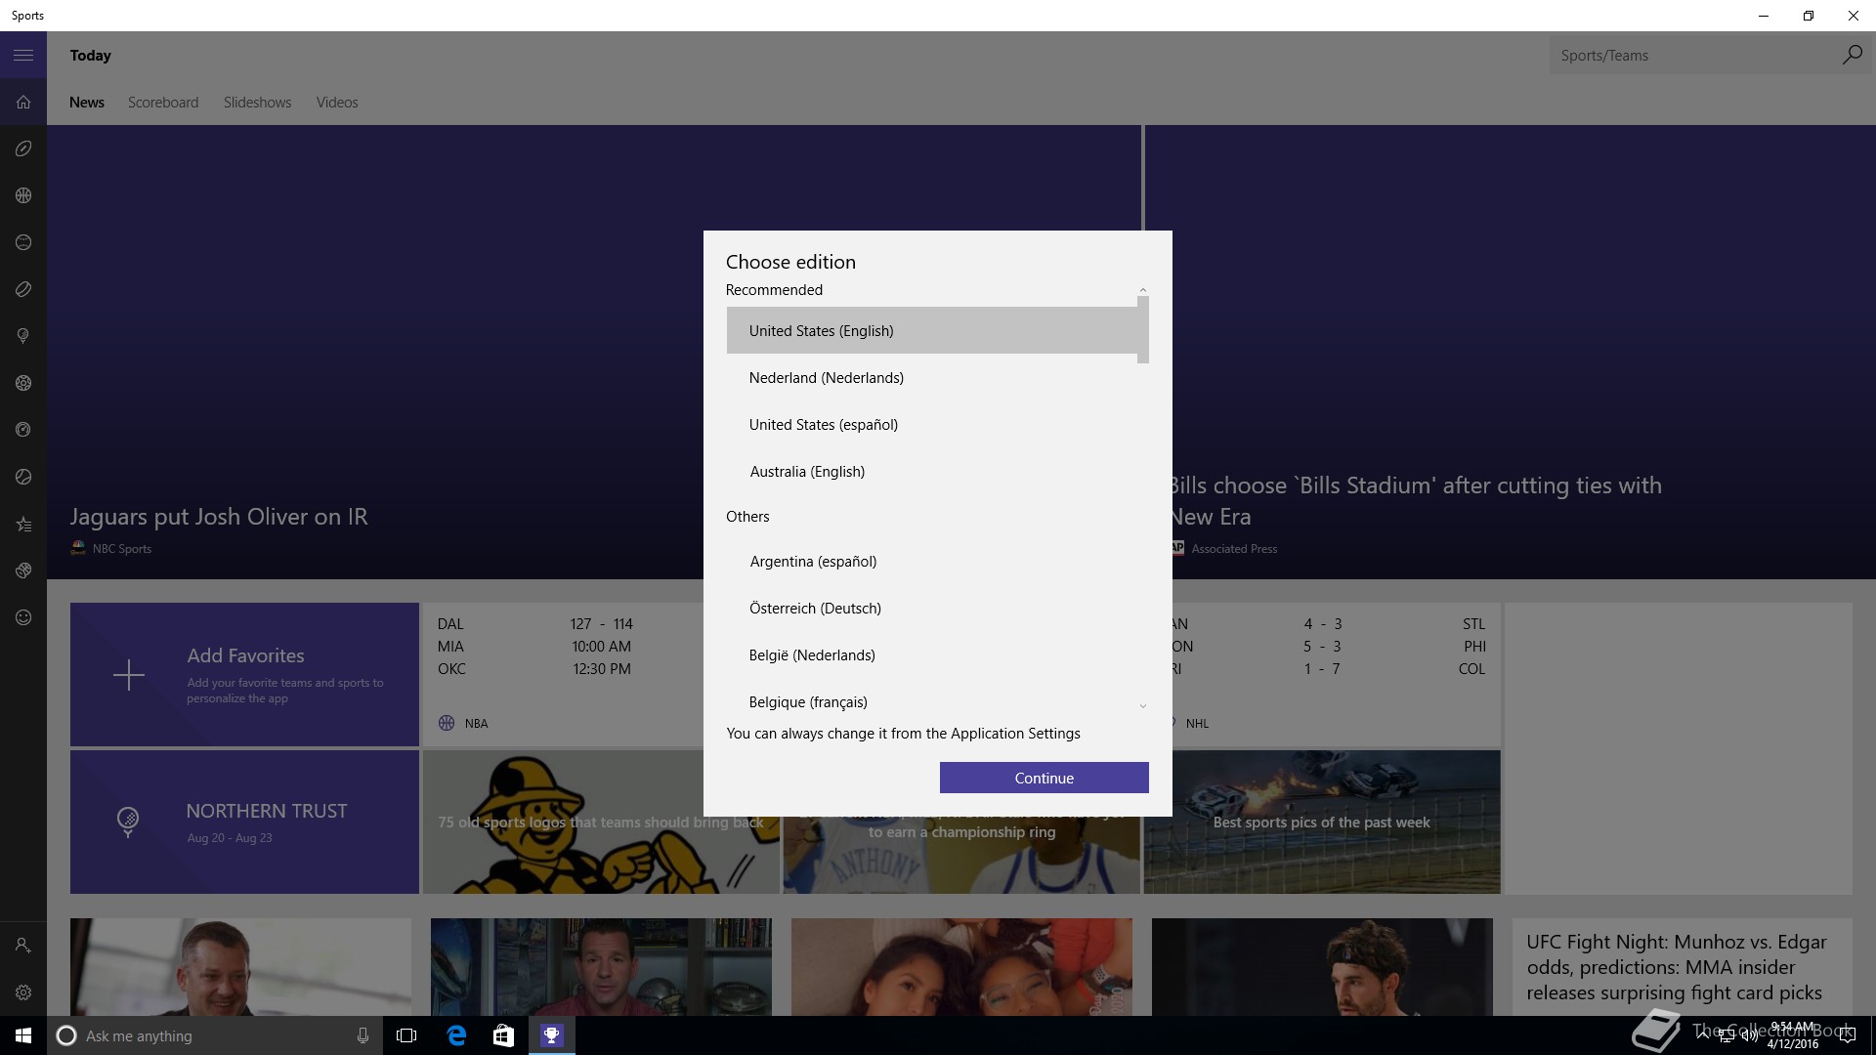1876x1055 pixels.
Task: Click the golf icon on Northern Trust tile
Action: tap(128, 822)
